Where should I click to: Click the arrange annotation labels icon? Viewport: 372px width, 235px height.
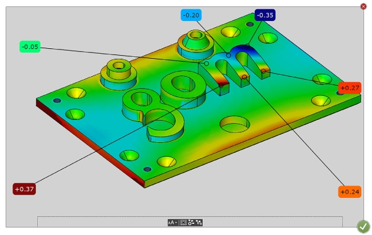click(x=191, y=223)
